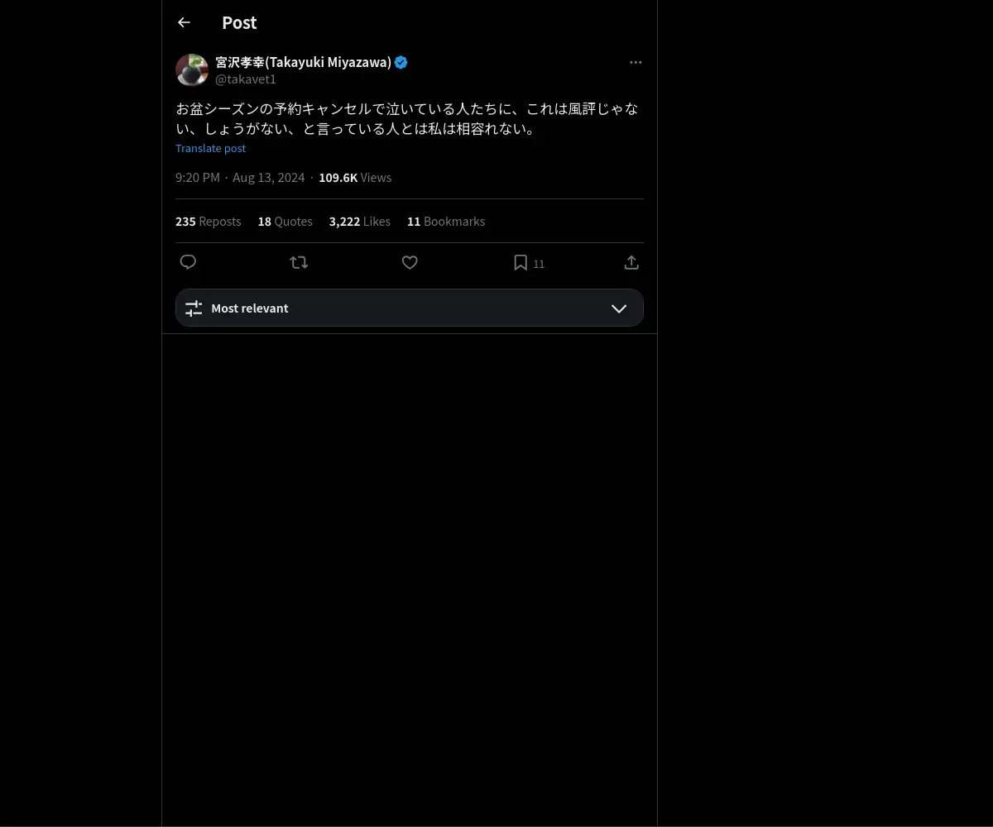Viewport: 993px width, 827px height.
Task: Click the filter sliders icon beside Most relevant
Action: coord(194,308)
